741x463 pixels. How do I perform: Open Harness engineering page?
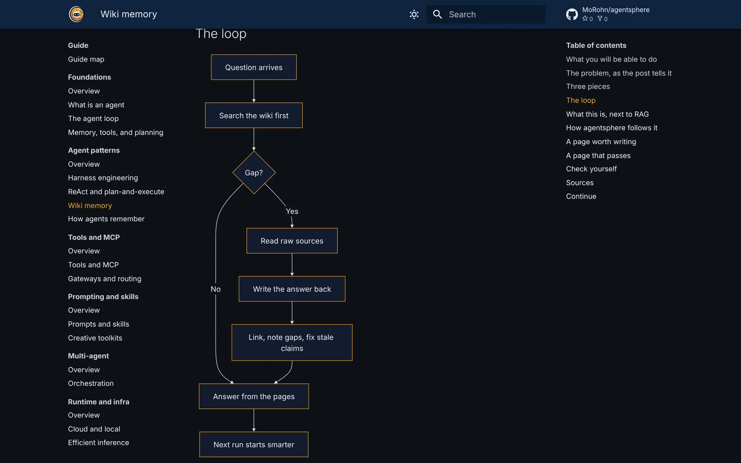click(x=103, y=178)
